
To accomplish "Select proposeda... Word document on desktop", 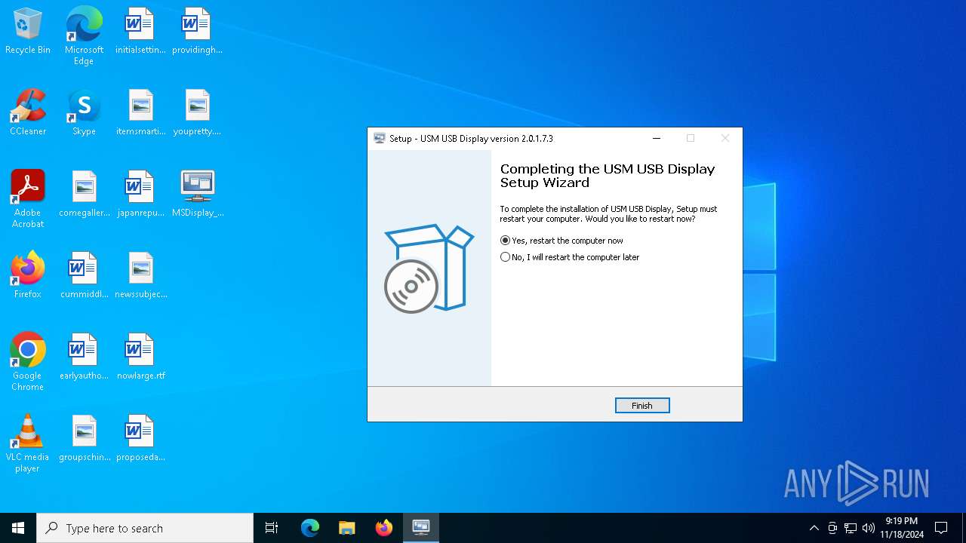I will pos(140,439).
